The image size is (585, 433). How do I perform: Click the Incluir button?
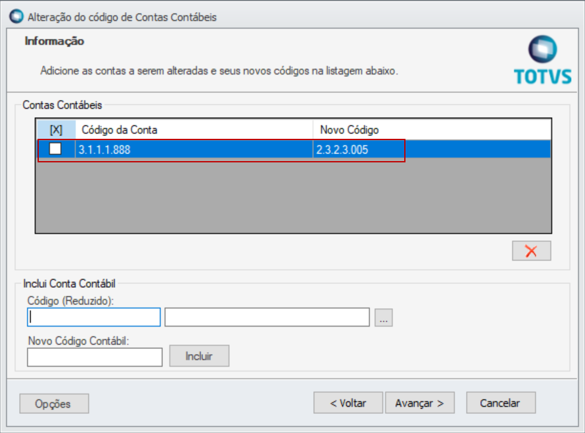pos(199,356)
